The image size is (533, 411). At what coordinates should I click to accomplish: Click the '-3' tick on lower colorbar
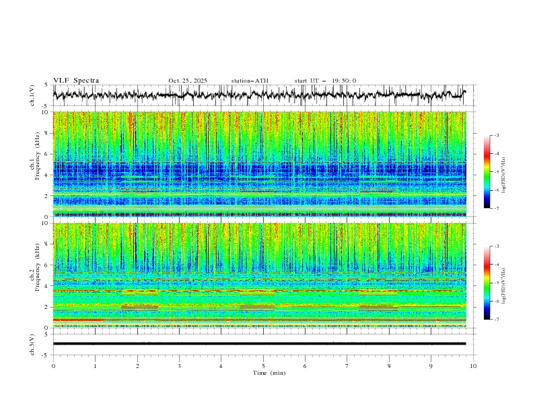coord(497,246)
